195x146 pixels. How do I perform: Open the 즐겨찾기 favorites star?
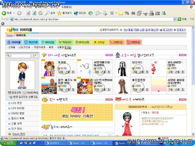click(64, 13)
